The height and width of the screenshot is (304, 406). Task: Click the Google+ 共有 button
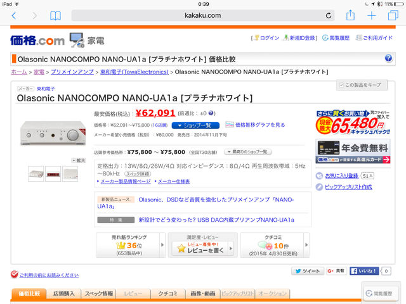click(336, 271)
